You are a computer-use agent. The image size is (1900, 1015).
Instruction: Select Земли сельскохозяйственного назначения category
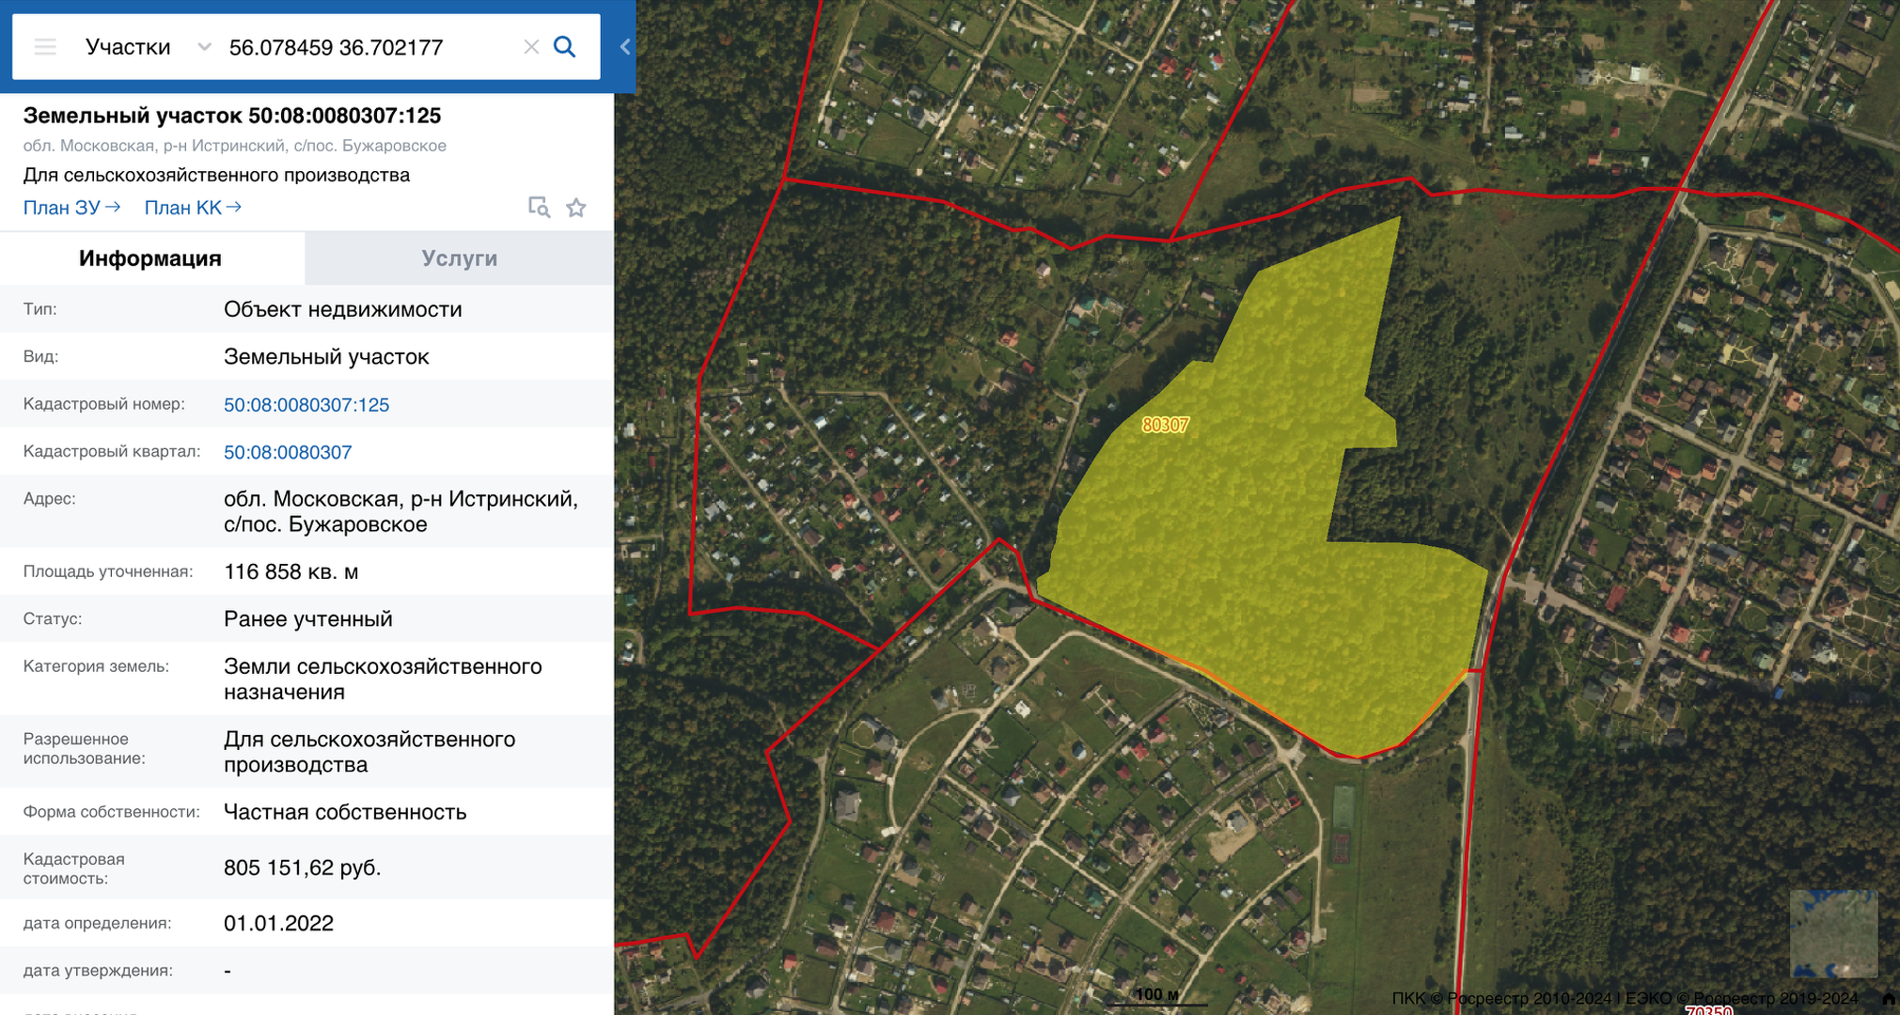pyautogui.click(x=383, y=679)
